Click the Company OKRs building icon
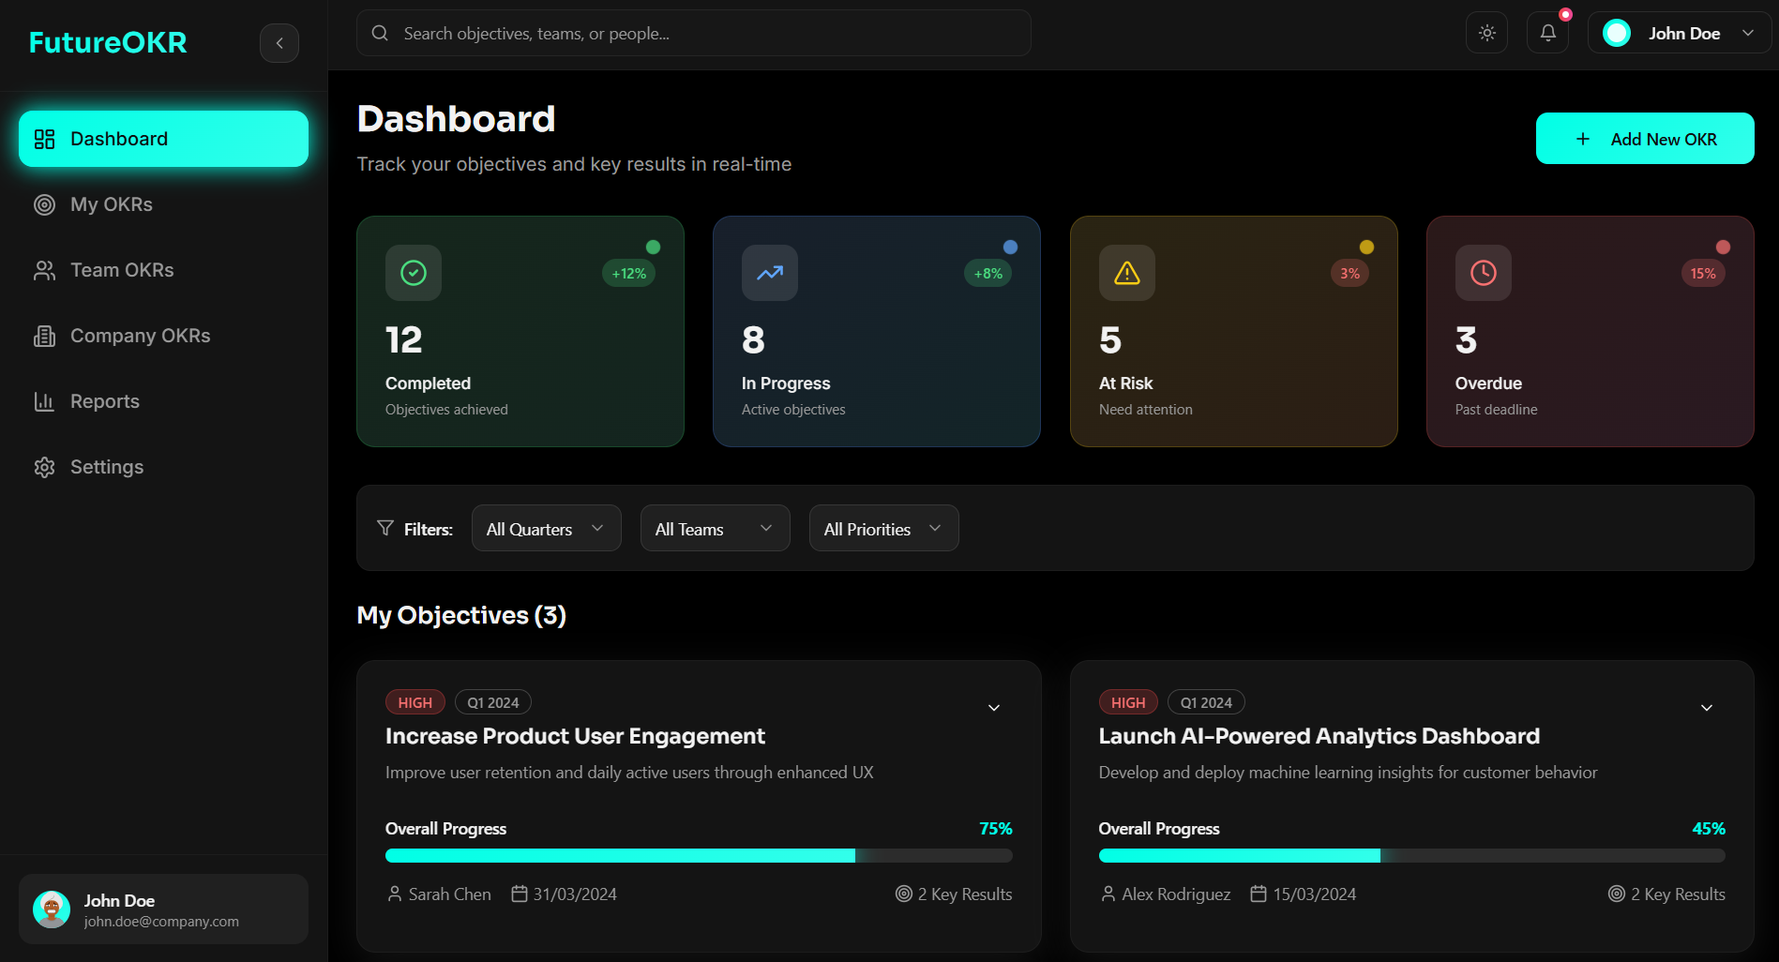This screenshot has height=962, width=1779. click(44, 336)
